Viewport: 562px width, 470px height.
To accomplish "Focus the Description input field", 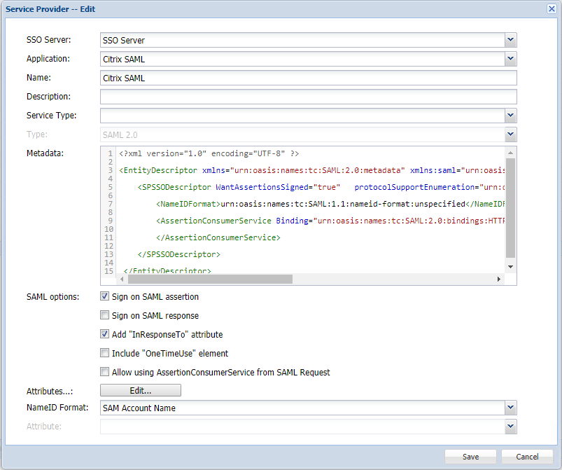I will tap(308, 97).
